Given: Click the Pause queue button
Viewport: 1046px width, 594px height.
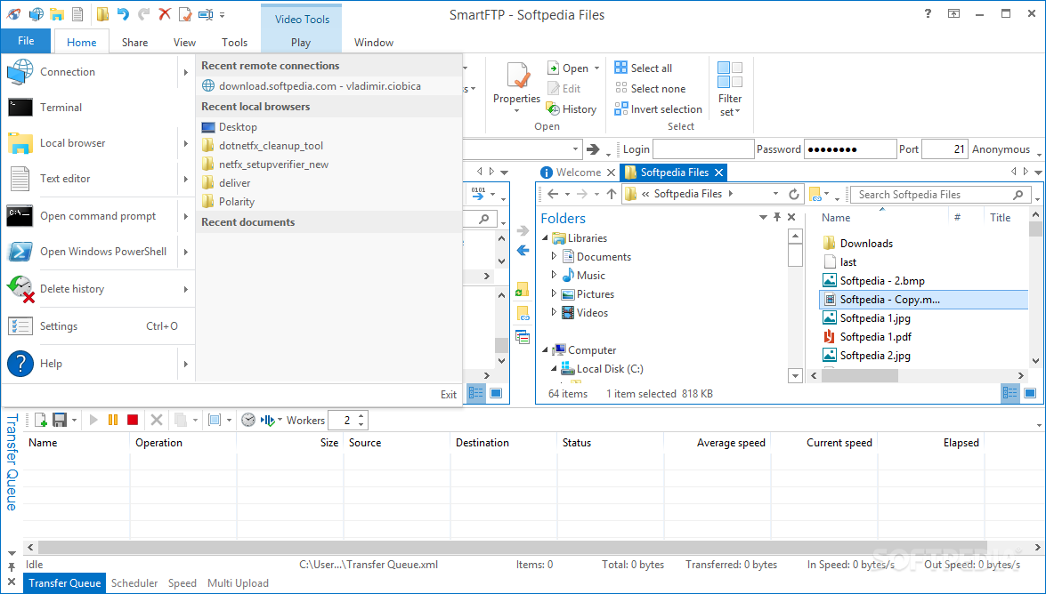Looking at the screenshot, I should coord(113,420).
